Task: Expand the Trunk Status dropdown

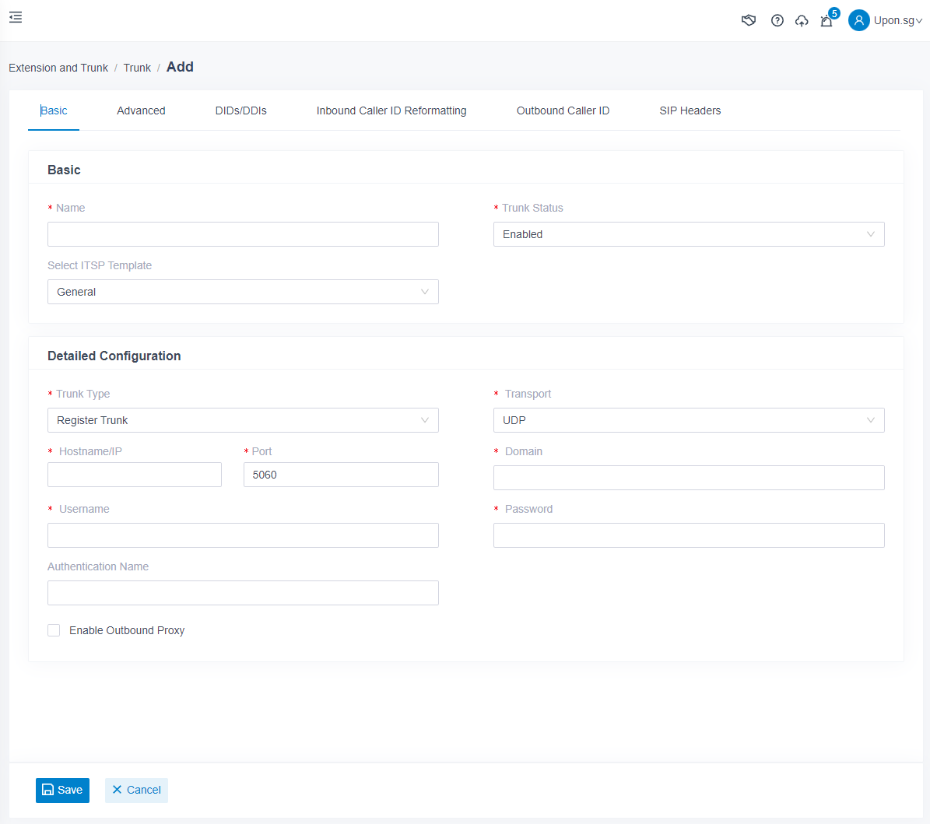Action: coord(688,234)
